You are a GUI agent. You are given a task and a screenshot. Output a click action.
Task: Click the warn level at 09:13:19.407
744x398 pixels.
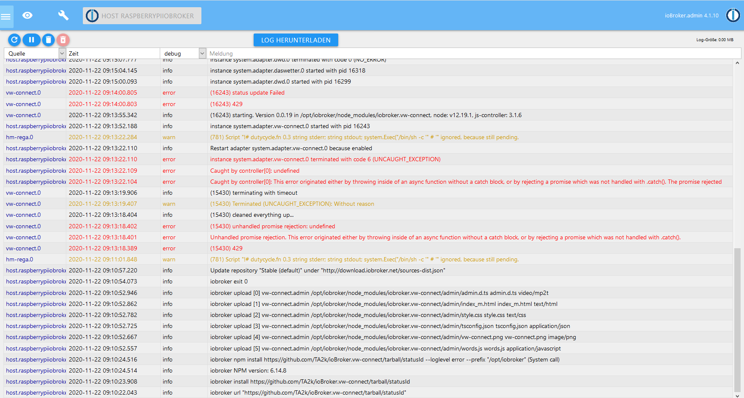coord(169,204)
